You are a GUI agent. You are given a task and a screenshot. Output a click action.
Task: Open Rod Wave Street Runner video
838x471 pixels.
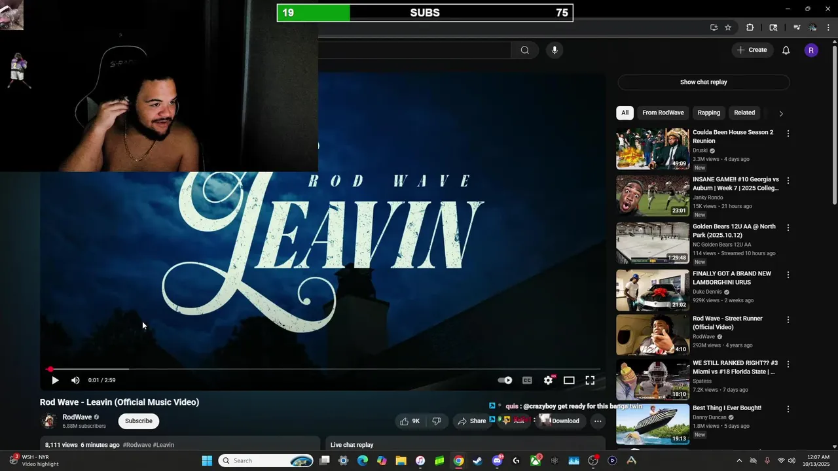pos(653,335)
